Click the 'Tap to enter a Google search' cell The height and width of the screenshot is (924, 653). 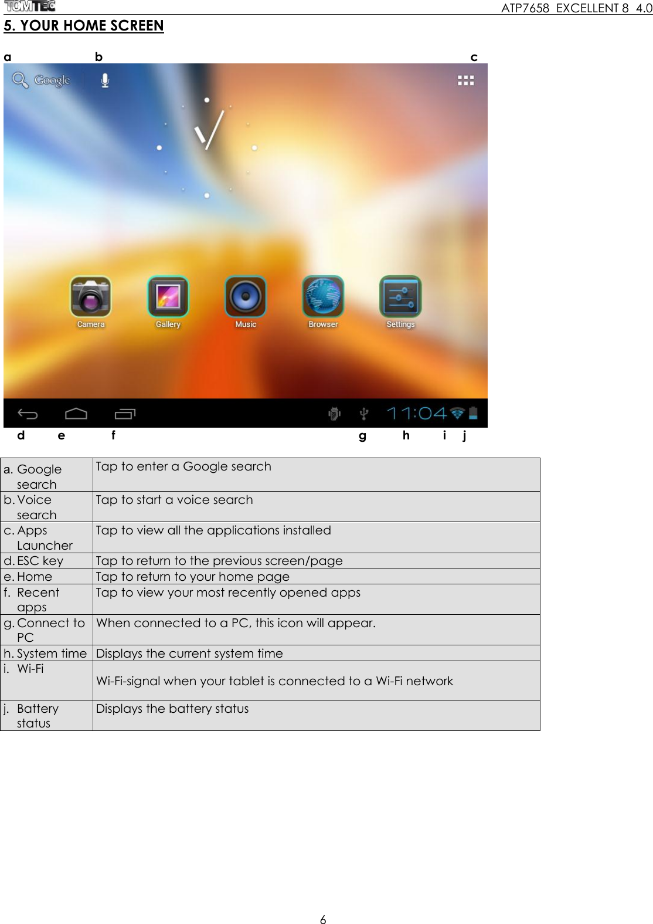[317, 475]
